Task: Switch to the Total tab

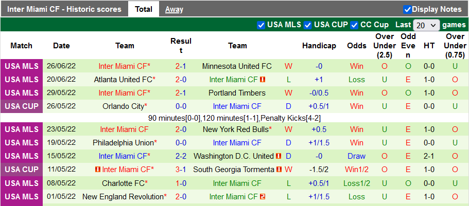Action: (143, 9)
